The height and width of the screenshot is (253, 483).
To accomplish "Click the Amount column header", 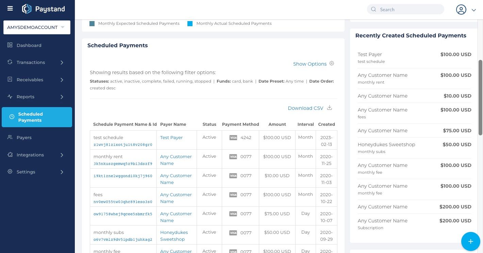I will pyautogui.click(x=277, y=124).
